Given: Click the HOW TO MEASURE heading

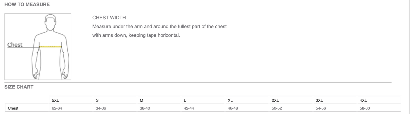Looking at the screenshot, I should [x=27, y=5].
